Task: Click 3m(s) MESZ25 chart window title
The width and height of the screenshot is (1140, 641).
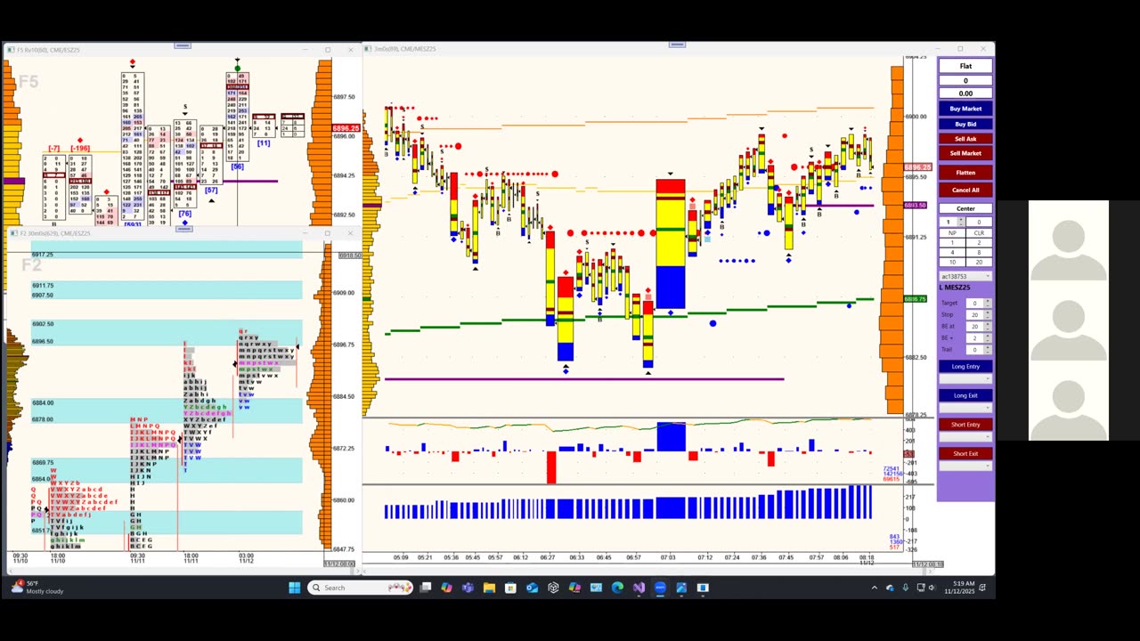Action: pyautogui.click(x=405, y=49)
